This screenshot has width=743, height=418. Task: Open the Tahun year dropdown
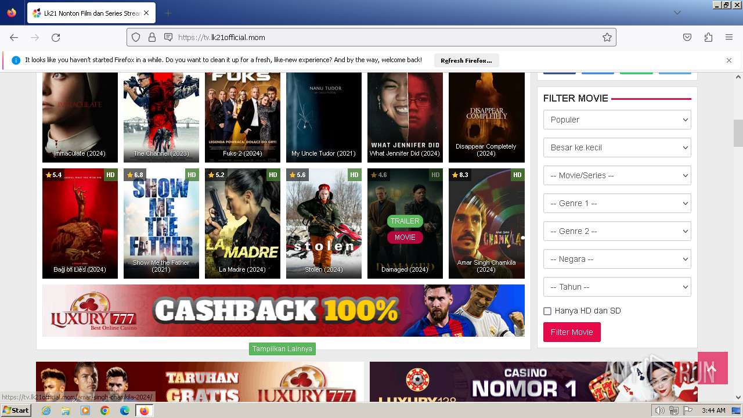tap(617, 287)
